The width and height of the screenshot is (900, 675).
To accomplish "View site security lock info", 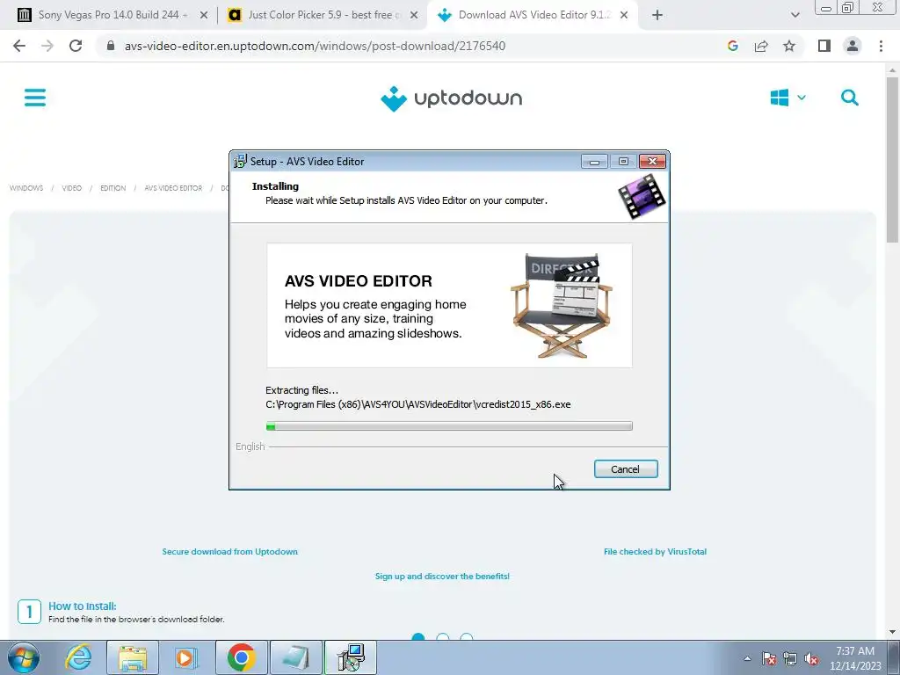I will (x=111, y=46).
